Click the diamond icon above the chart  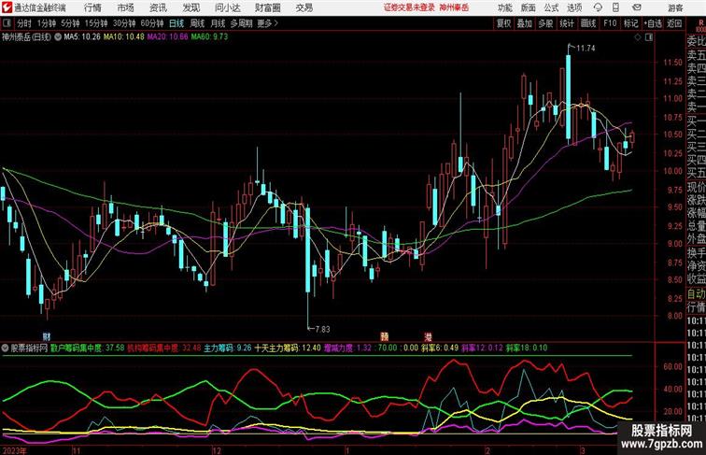pos(638,37)
